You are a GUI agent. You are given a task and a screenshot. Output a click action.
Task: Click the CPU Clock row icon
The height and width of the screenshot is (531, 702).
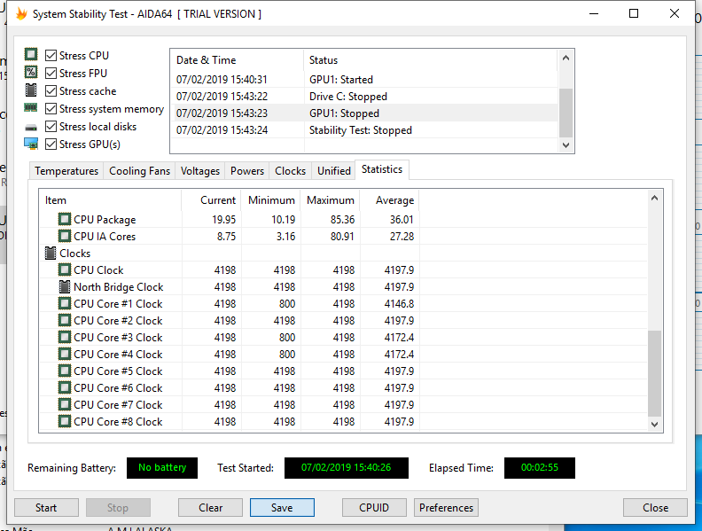point(65,270)
